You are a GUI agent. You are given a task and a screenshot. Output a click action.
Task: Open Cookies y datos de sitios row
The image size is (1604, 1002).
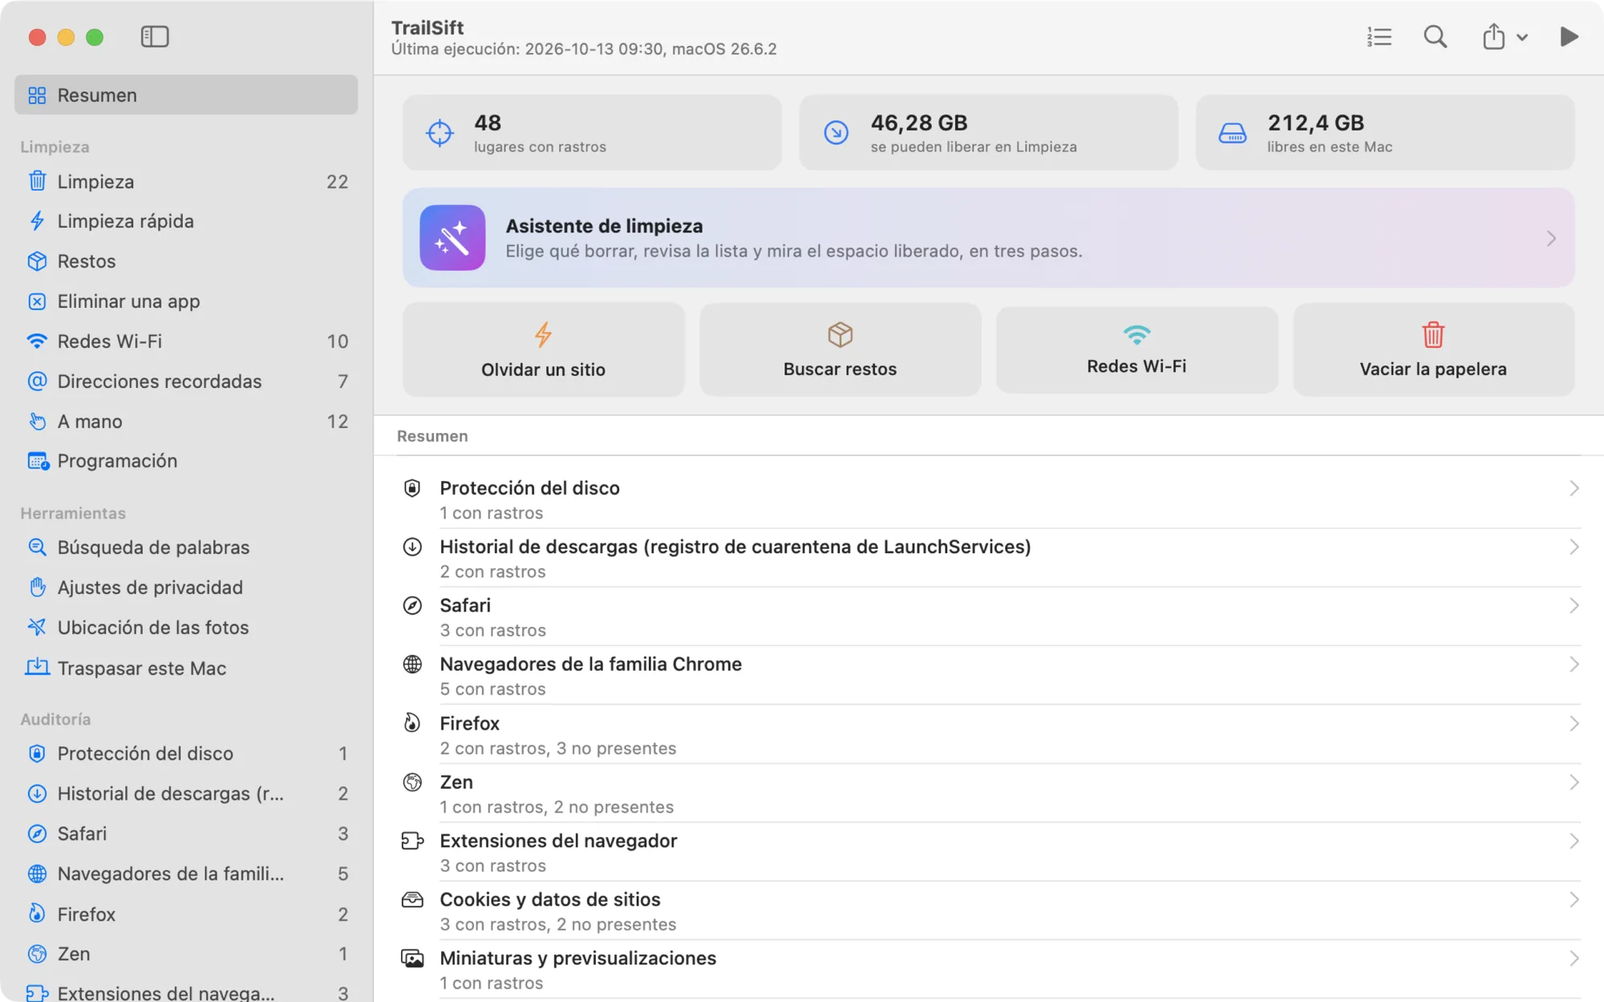click(989, 911)
